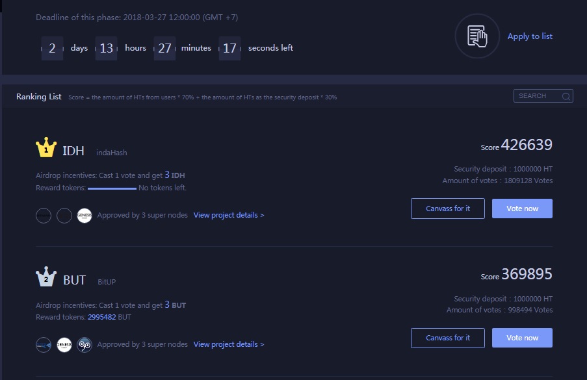Click Canvass for it for BUT
This screenshot has height=380, width=587.
click(448, 338)
